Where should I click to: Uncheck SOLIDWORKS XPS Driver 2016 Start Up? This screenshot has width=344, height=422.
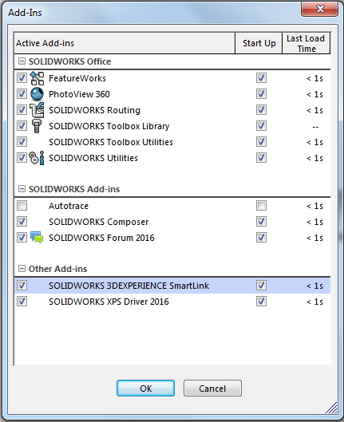click(261, 302)
